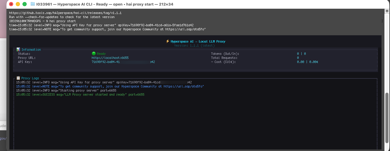
Task: Click the Proxy Logs clipboard icon
Action: click(18, 78)
